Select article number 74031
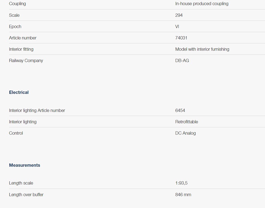This screenshot has height=208, width=265. click(x=181, y=38)
